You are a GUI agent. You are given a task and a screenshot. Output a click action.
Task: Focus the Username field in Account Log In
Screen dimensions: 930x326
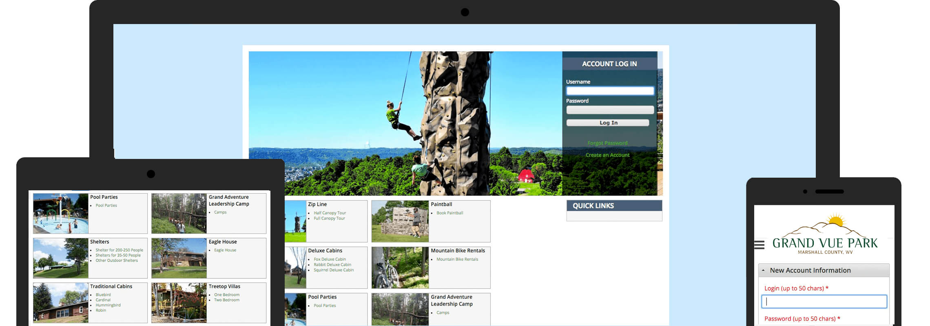coord(610,91)
